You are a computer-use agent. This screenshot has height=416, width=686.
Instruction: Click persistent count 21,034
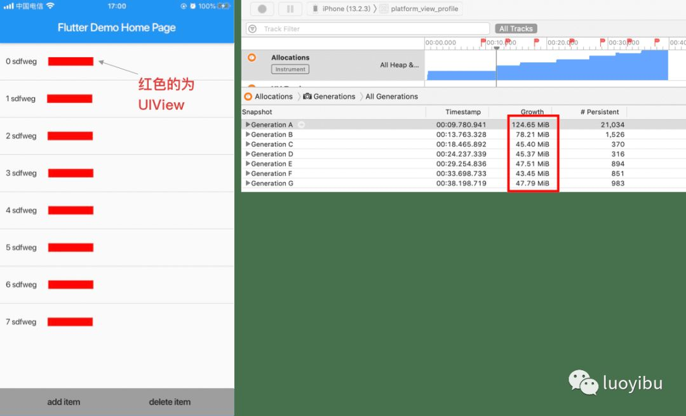click(x=612, y=124)
